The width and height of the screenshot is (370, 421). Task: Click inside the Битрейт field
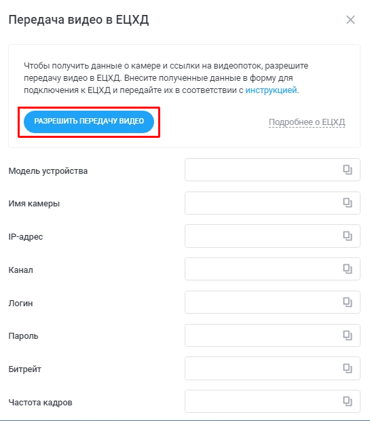pyautogui.click(x=272, y=368)
